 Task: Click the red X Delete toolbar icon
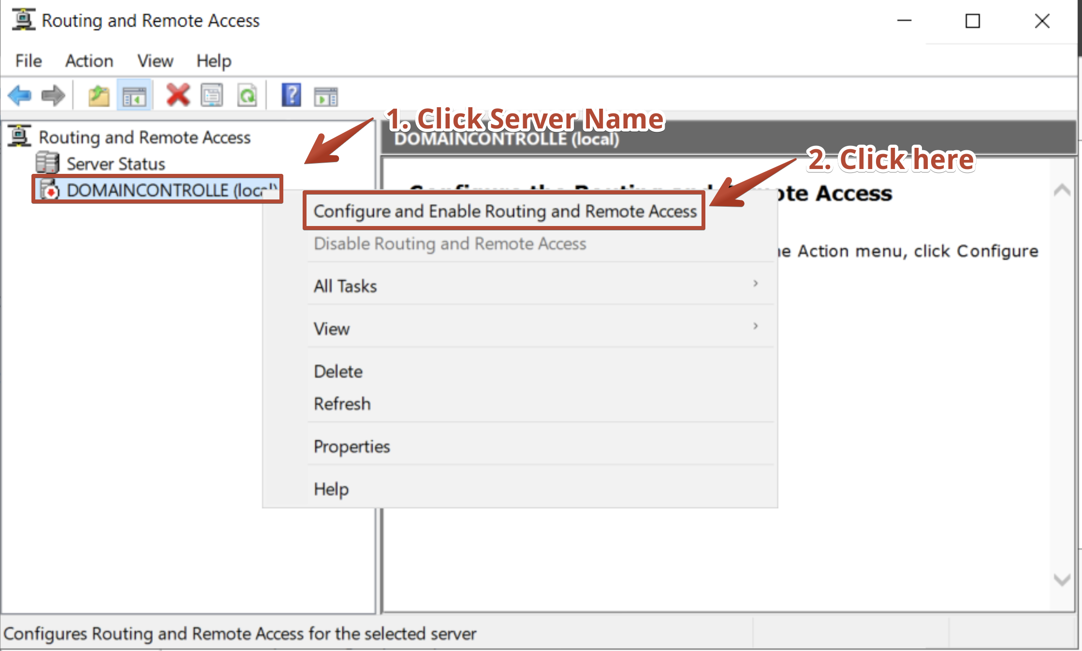coord(177,95)
